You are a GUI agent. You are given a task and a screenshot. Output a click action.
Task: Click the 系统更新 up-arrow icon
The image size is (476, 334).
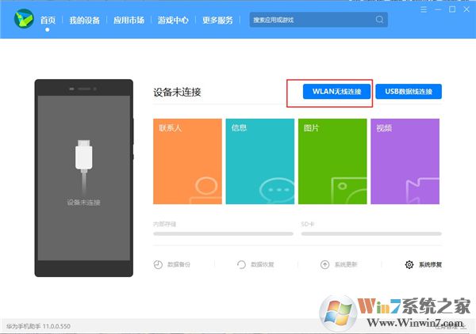(x=324, y=264)
